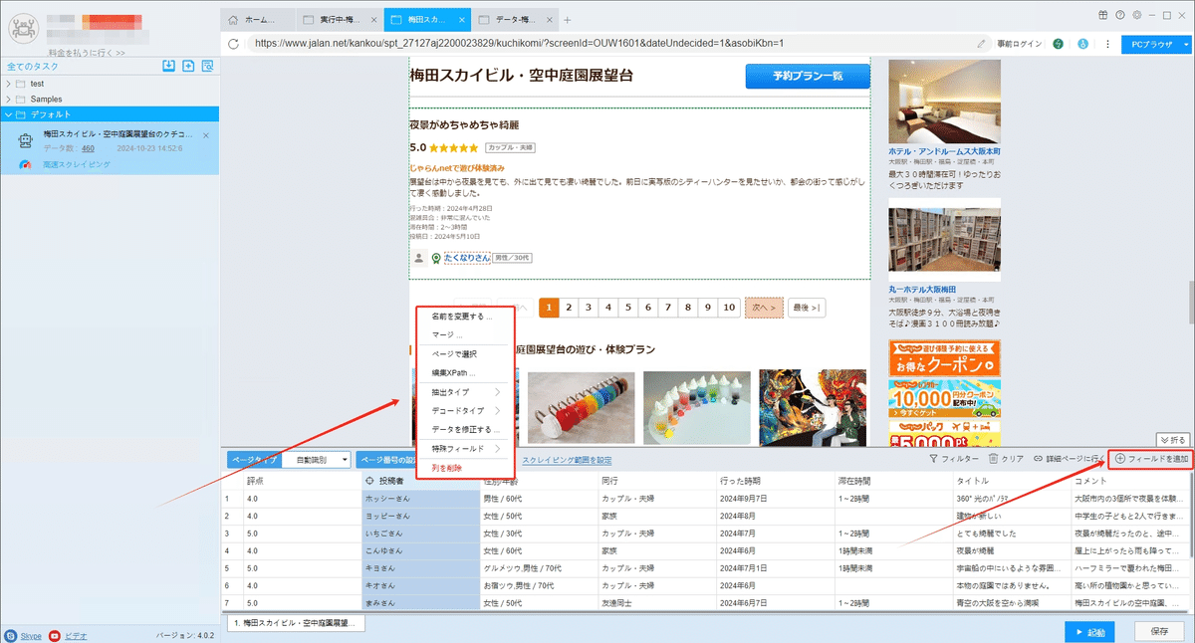Click 料金を払うに行く link

coord(87,52)
